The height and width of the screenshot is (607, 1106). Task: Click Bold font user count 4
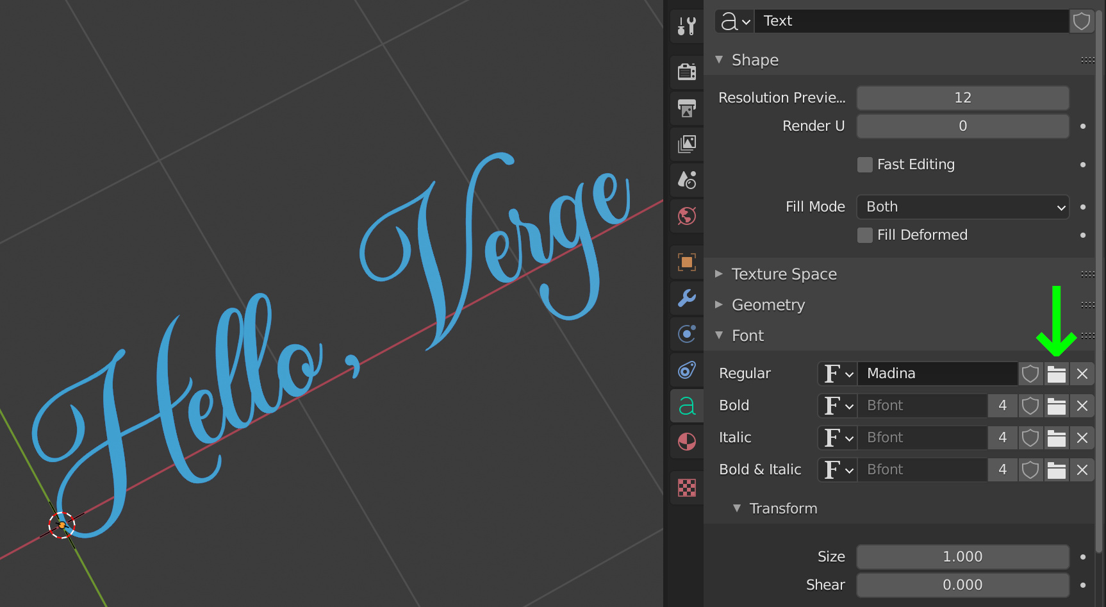click(1003, 406)
